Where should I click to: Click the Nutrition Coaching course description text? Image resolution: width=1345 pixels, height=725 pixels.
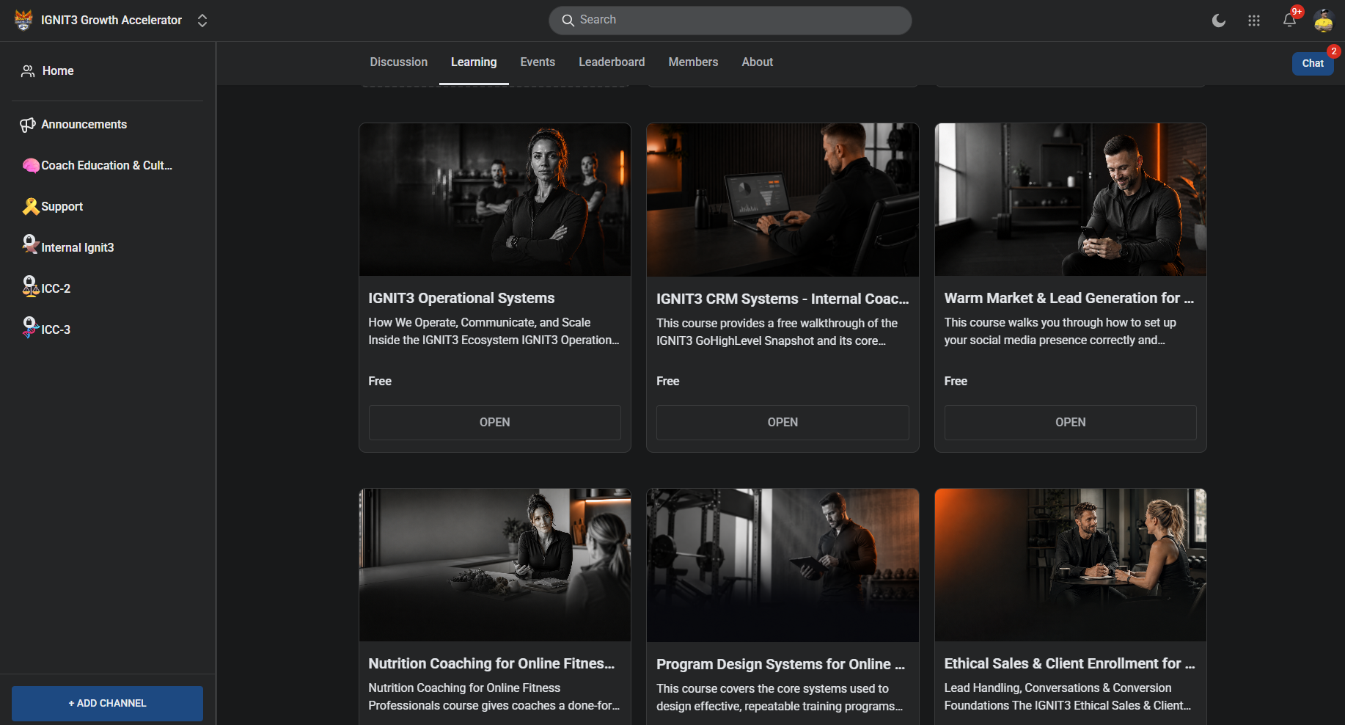point(494,697)
